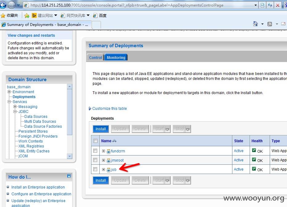287x207 pixels.
Task: Check the jmxroot row checkbox
Action: click(95, 160)
